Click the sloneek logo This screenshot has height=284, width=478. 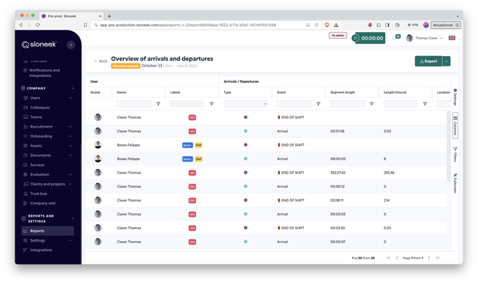point(39,44)
